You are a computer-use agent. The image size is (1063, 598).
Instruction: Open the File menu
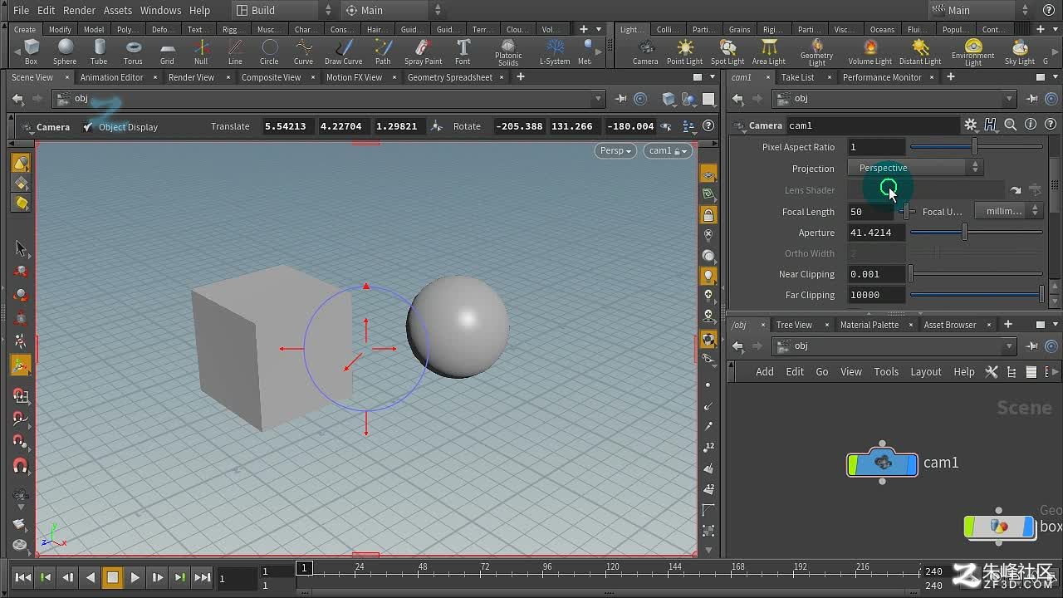click(x=21, y=10)
